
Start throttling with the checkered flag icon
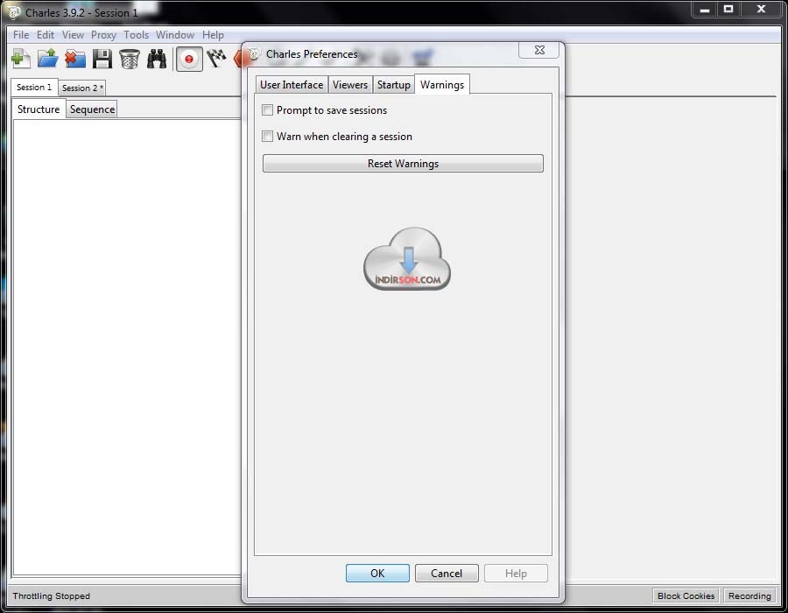tap(216, 59)
